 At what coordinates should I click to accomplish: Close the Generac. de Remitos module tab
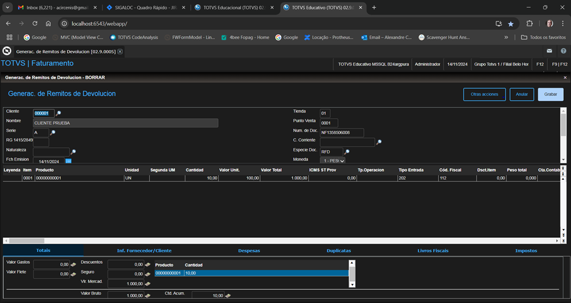pos(120,51)
